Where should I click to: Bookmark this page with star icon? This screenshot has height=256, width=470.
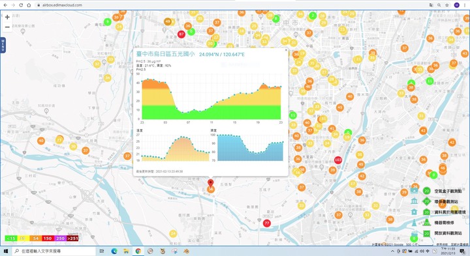point(447,5)
